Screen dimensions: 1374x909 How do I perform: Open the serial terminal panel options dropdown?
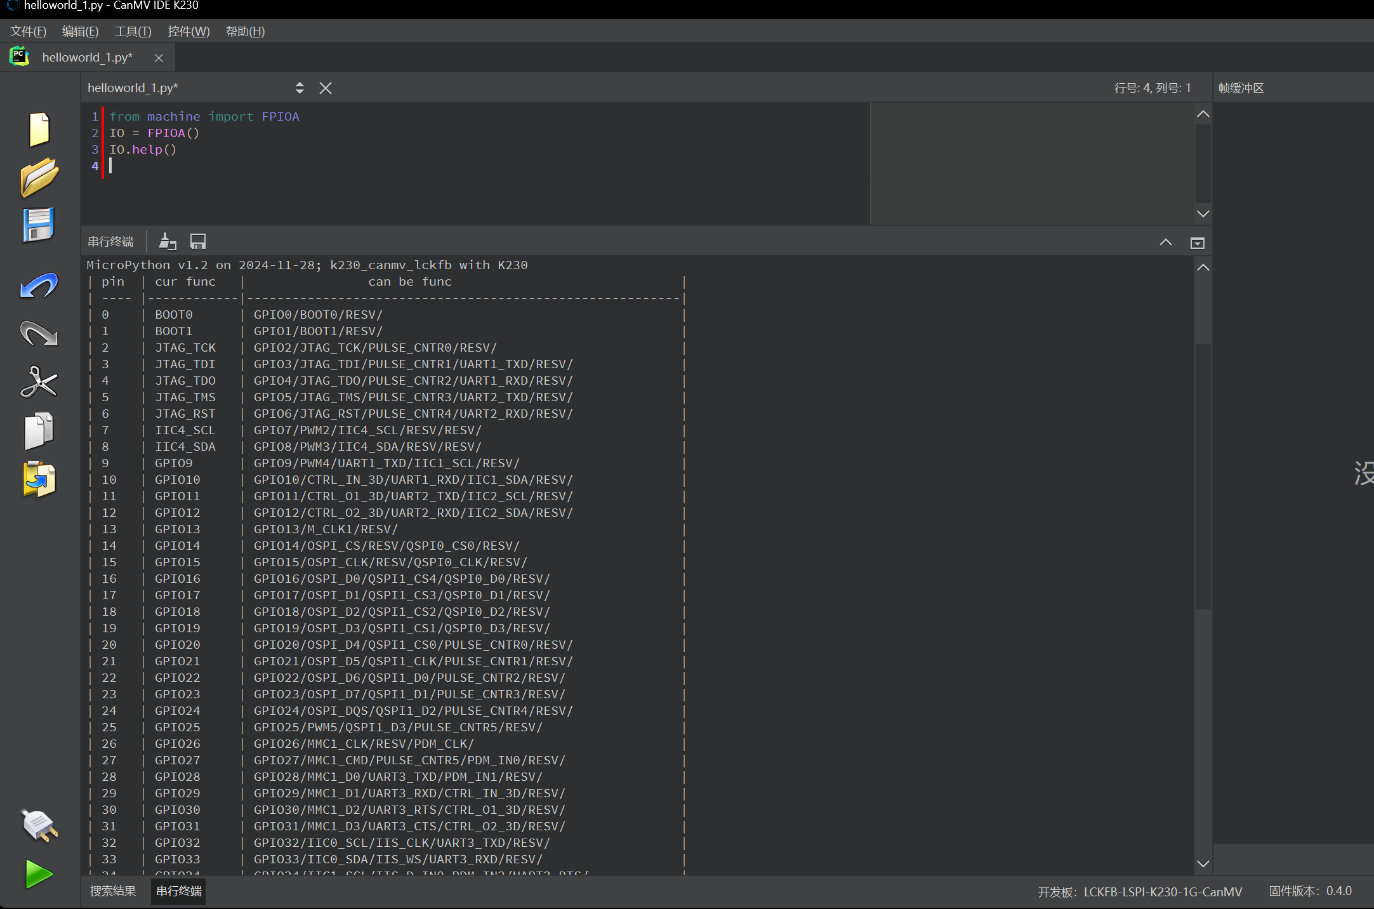(x=1198, y=243)
